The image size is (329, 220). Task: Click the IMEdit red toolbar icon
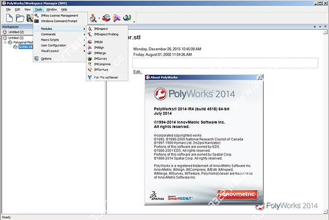pyautogui.click(x=106, y=18)
